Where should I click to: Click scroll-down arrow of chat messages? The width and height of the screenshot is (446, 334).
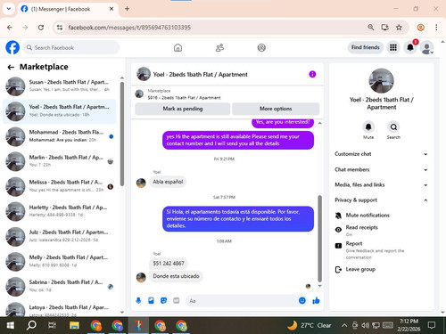[x=320, y=286]
